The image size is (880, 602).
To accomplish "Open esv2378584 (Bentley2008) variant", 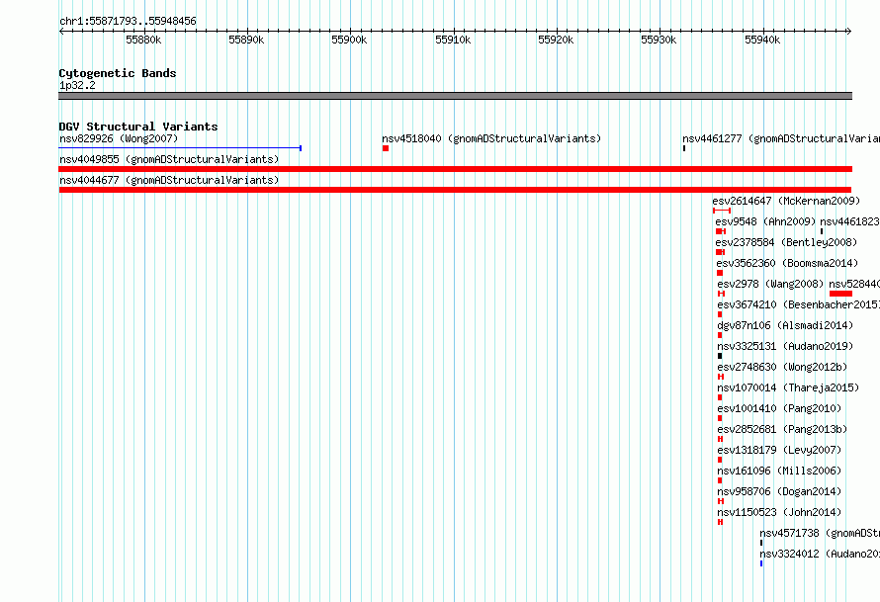I will pos(786,242).
